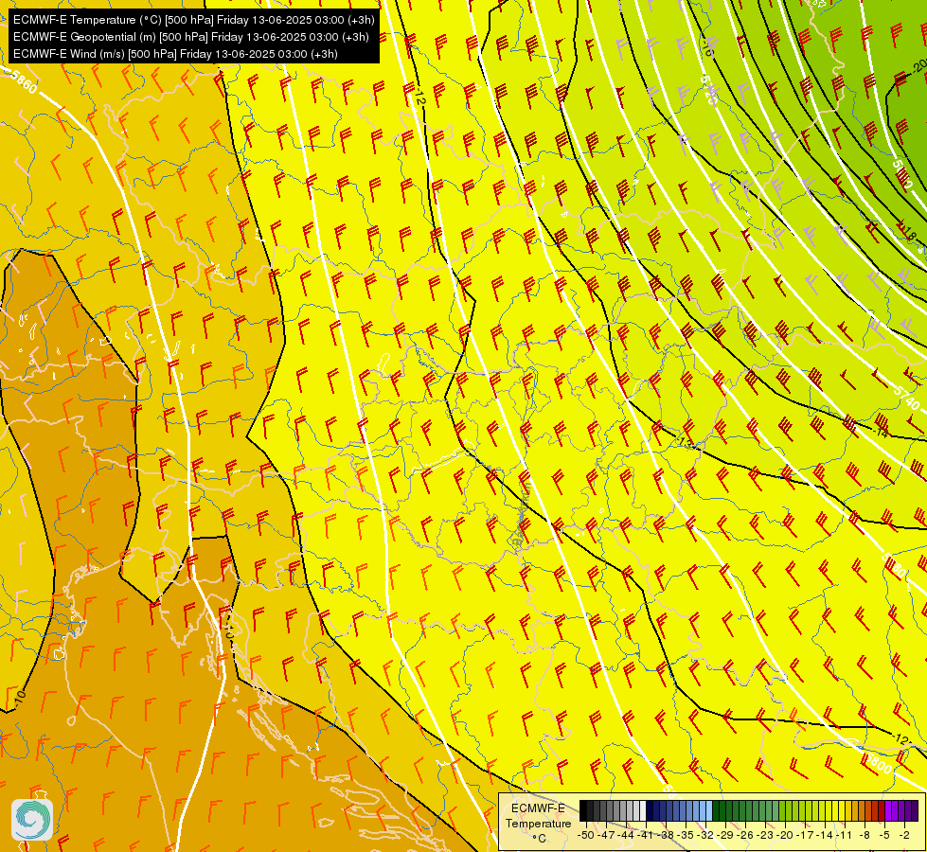
Task: Click the '-41' value on the legend
Action: click(x=645, y=835)
